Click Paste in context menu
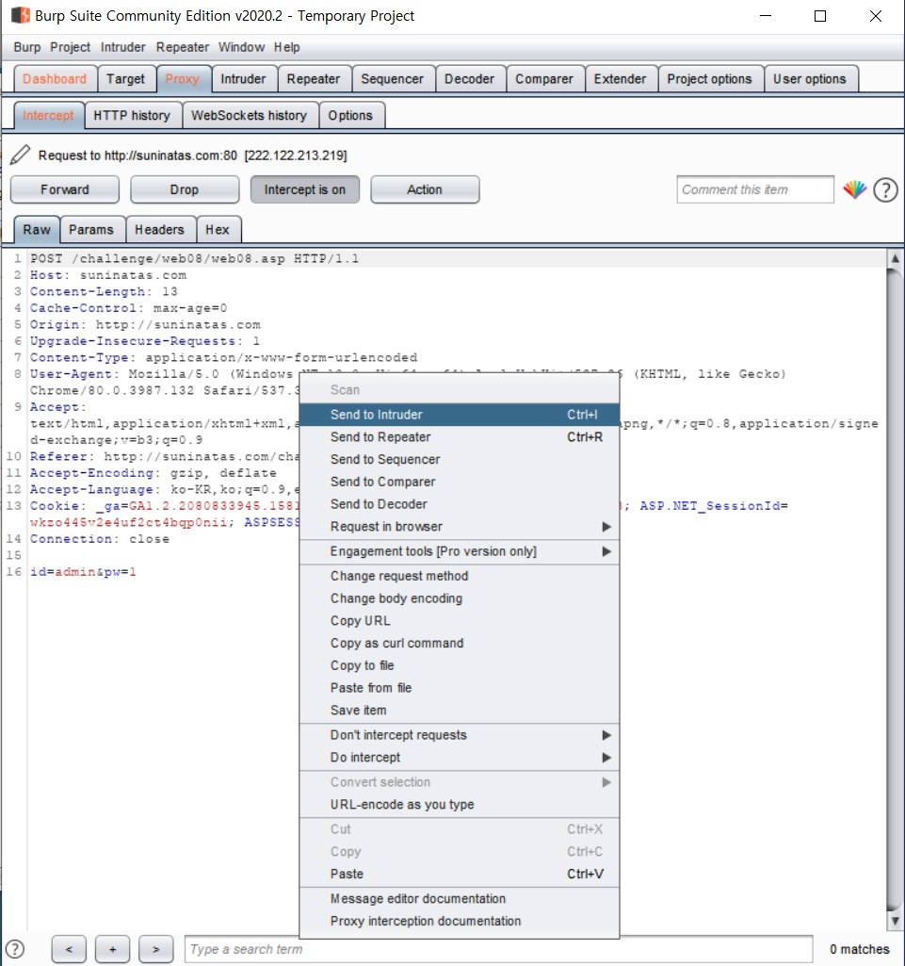This screenshot has width=905, height=966. pyautogui.click(x=460, y=875)
